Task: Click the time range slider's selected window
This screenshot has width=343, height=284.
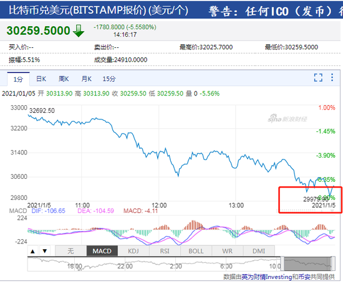Action: click(x=307, y=263)
